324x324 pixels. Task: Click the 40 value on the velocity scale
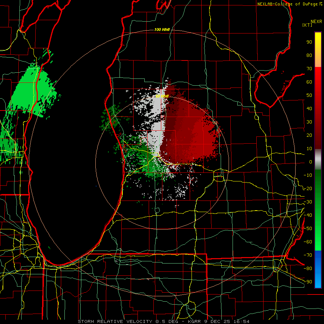coord(309,109)
